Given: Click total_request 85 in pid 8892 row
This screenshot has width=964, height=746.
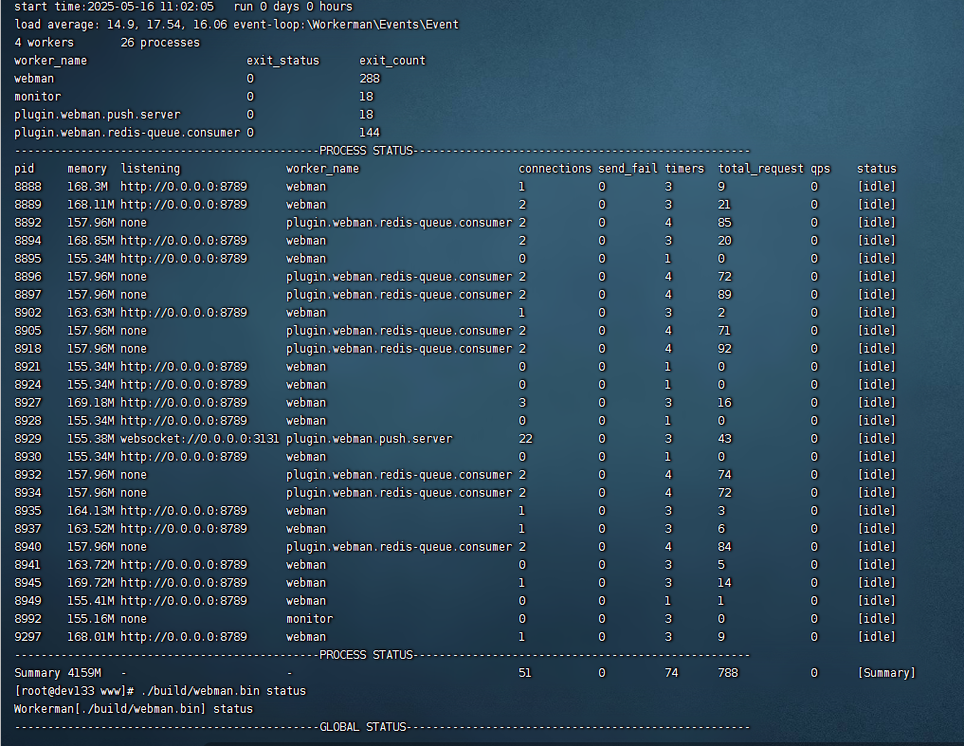Looking at the screenshot, I should (725, 223).
